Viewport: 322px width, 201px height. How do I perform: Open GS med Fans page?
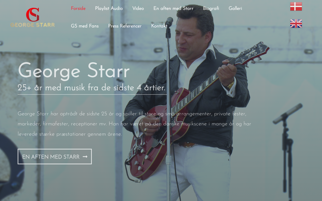(85, 26)
